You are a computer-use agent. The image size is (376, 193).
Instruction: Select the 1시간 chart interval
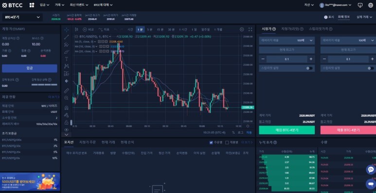point(183,30)
